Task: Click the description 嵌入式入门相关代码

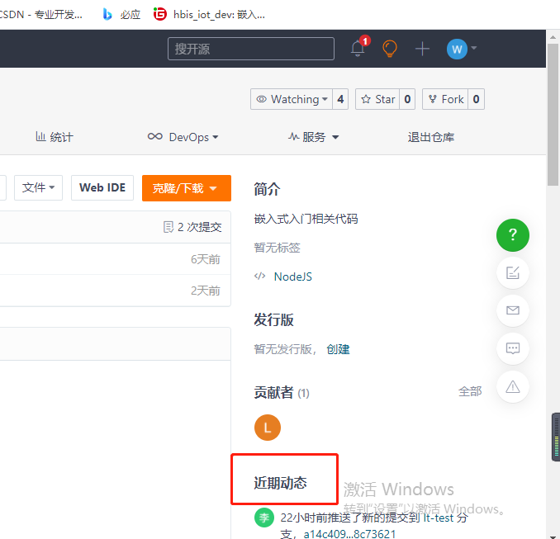Action: coord(306,219)
